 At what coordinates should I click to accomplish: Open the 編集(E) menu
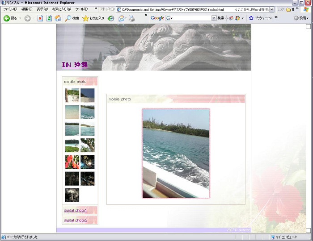[x=27, y=9]
